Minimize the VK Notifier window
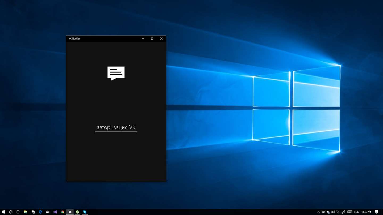383x215 pixels. pyautogui.click(x=143, y=39)
